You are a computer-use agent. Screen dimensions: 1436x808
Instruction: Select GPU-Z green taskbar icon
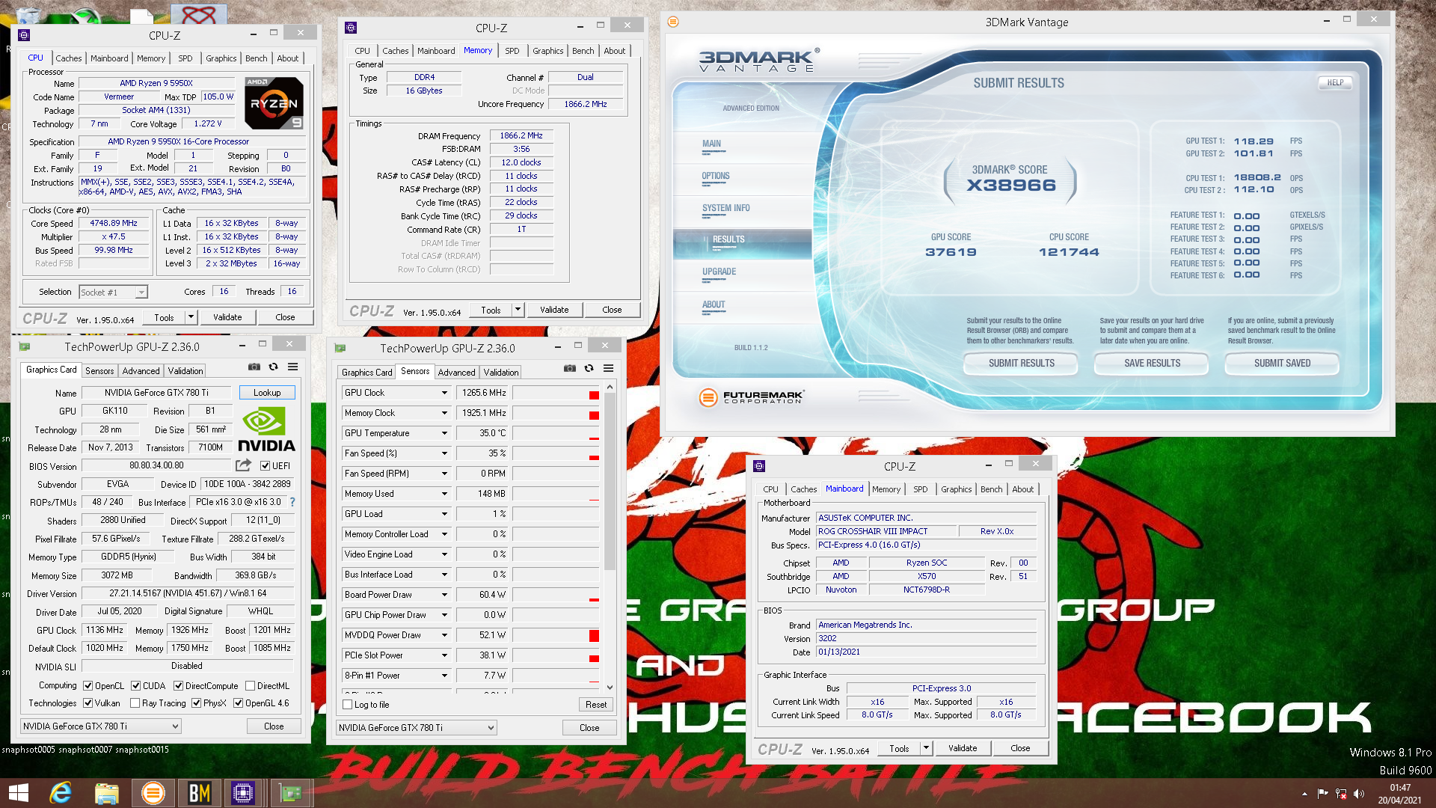(289, 793)
